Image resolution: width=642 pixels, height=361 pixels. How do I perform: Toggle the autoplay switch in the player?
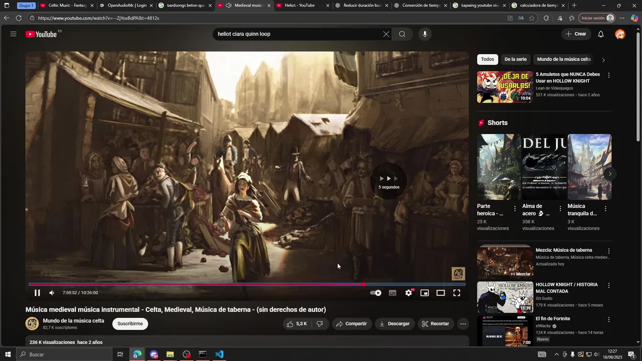376,293
